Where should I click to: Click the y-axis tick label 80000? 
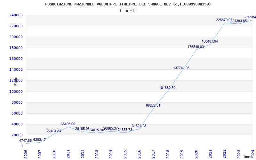point(17,102)
